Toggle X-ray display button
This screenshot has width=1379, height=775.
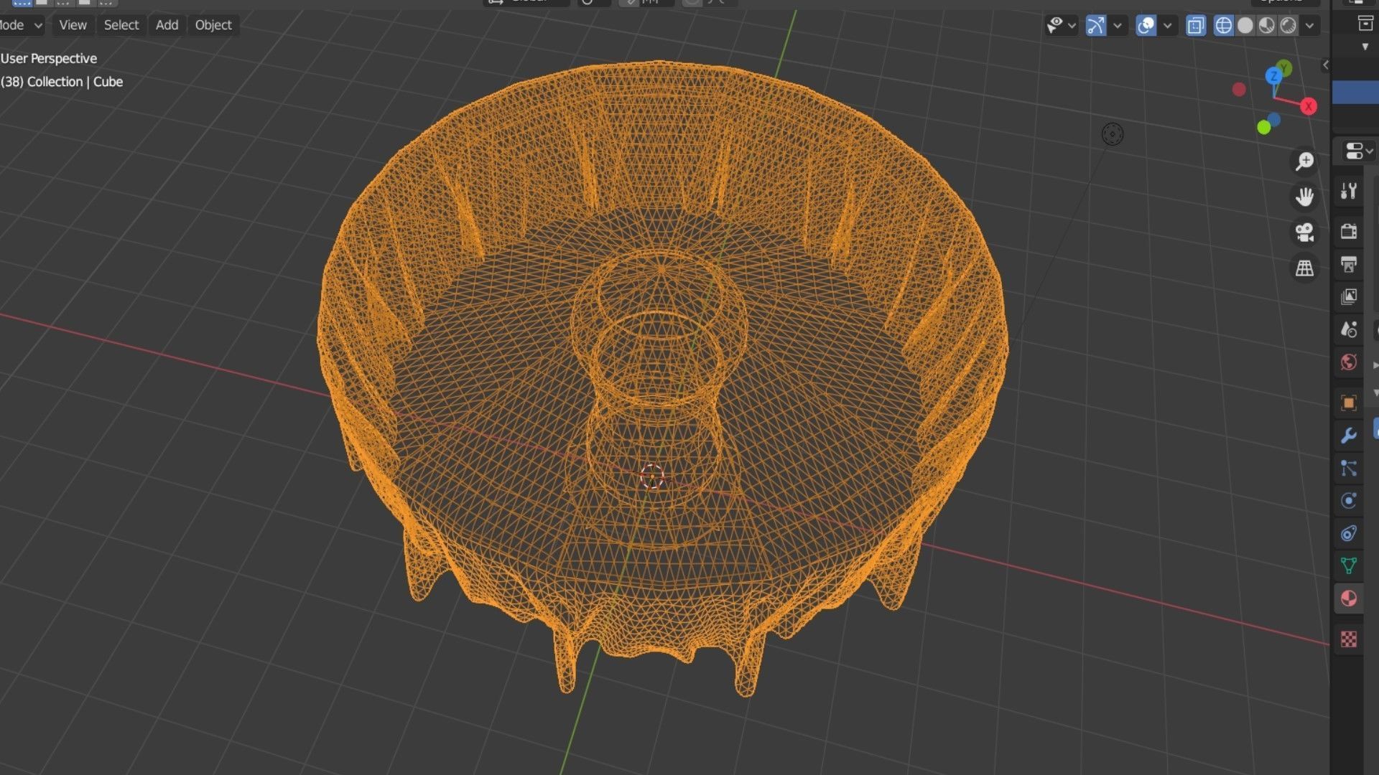point(1195,26)
